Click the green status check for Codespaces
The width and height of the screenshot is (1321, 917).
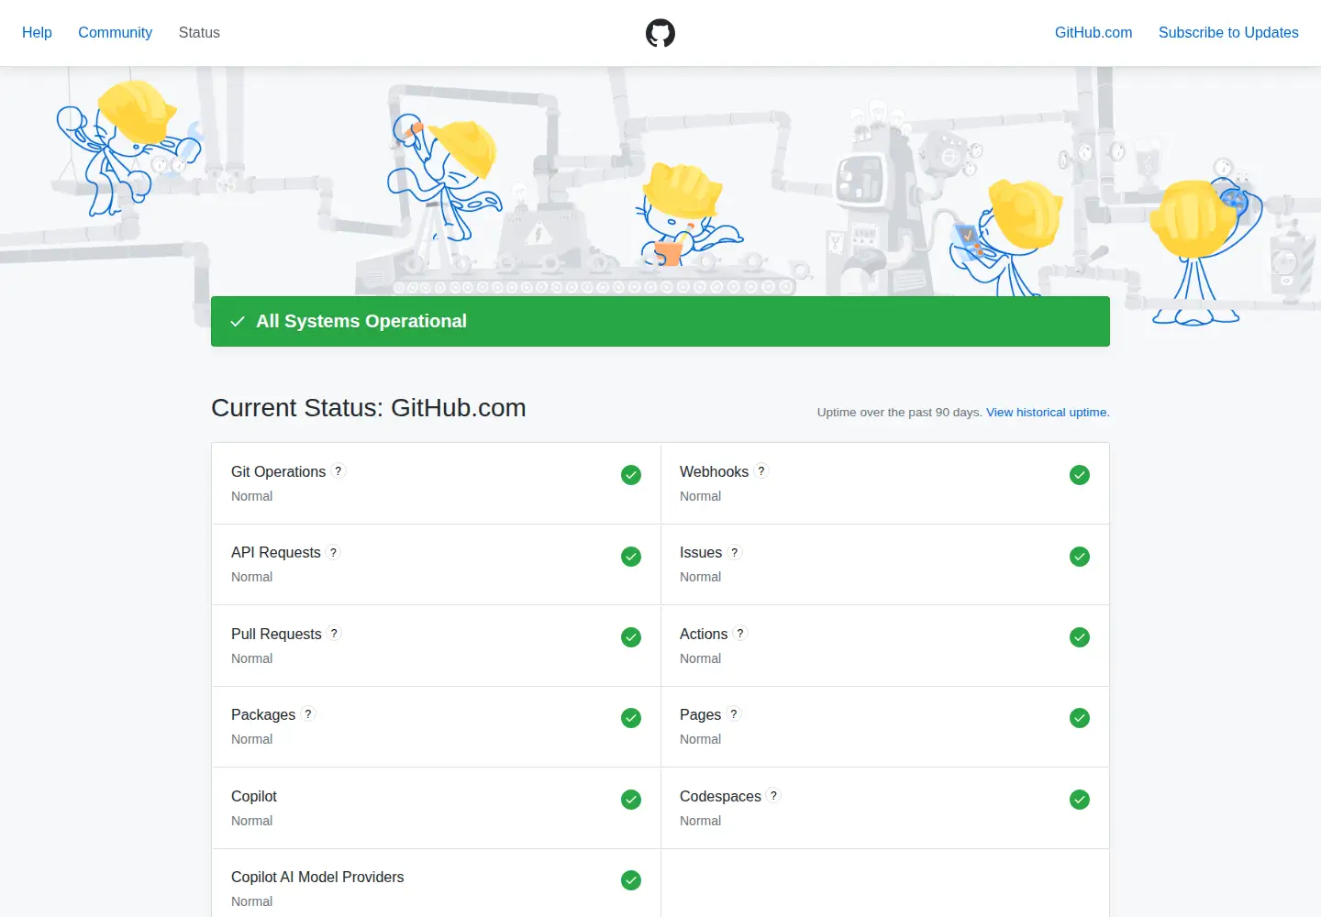pyautogui.click(x=1080, y=800)
